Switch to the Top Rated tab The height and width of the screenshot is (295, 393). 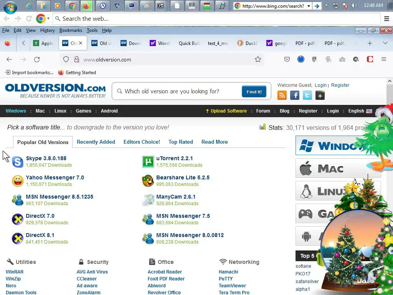181,142
